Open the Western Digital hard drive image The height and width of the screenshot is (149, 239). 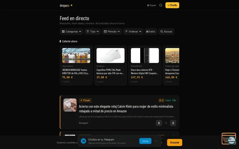(x=145, y=55)
